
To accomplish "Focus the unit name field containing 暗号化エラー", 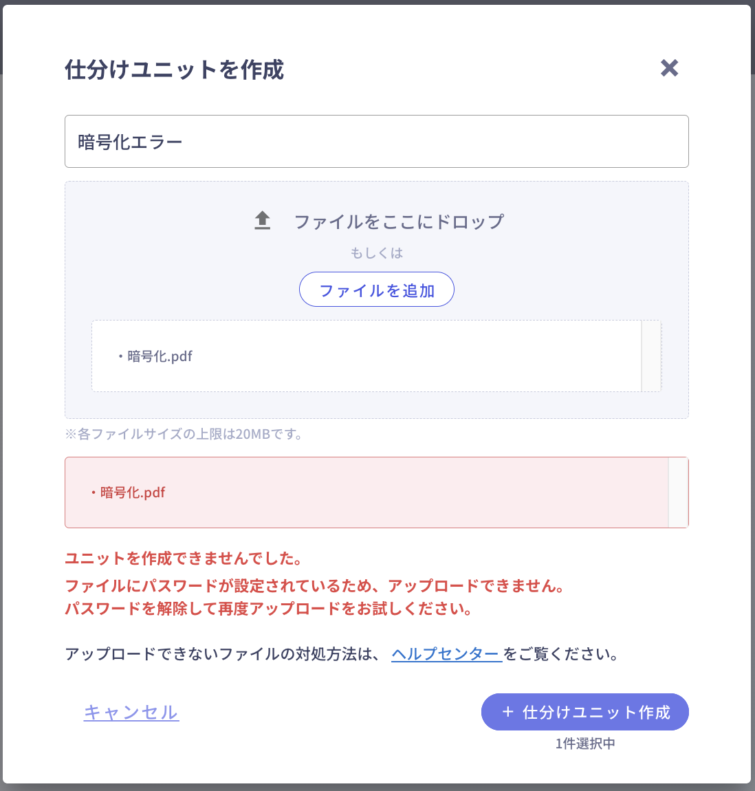I will click(376, 142).
